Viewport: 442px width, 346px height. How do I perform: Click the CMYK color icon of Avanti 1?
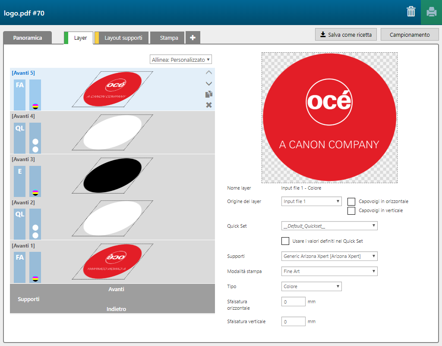coord(35,279)
